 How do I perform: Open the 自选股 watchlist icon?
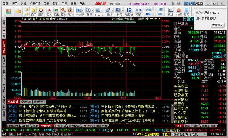(80, 11)
